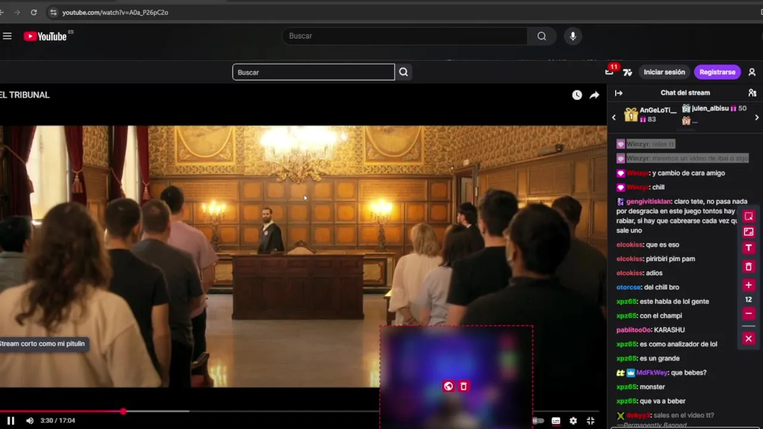The height and width of the screenshot is (429, 763).
Task: Close the blur extension toolbar
Action: (749, 338)
